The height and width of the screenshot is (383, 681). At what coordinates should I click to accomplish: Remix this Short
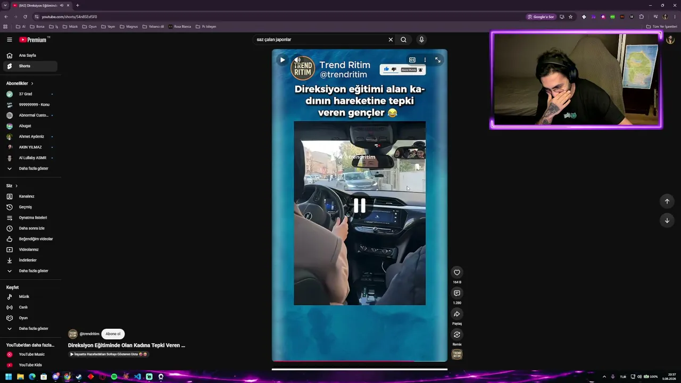[x=457, y=335]
